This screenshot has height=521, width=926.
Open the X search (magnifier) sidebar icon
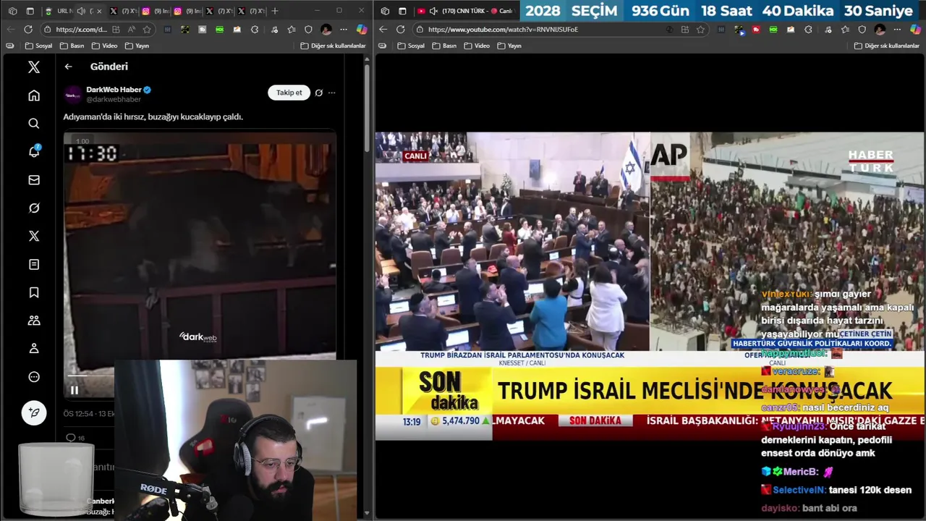coord(34,124)
